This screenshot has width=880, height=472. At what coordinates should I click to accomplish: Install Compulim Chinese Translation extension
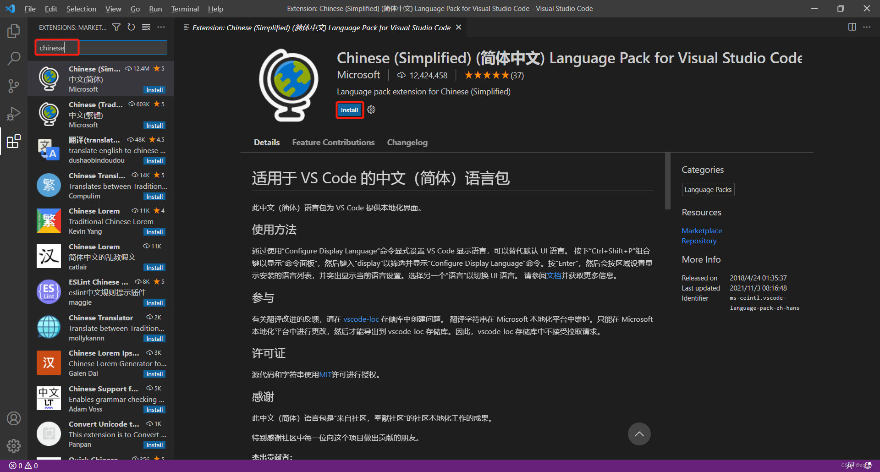[154, 197]
